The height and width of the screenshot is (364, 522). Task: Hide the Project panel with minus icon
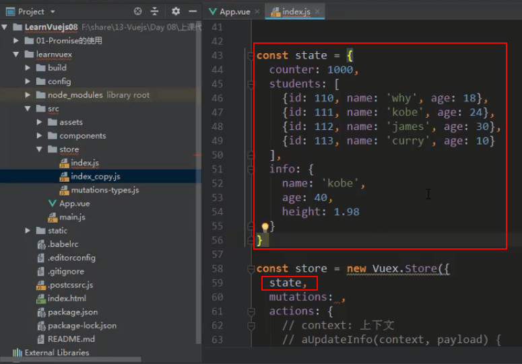[x=193, y=11]
